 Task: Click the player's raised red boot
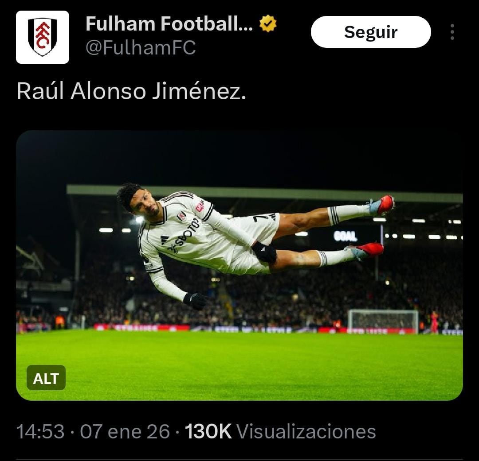(x=382, y=205)
